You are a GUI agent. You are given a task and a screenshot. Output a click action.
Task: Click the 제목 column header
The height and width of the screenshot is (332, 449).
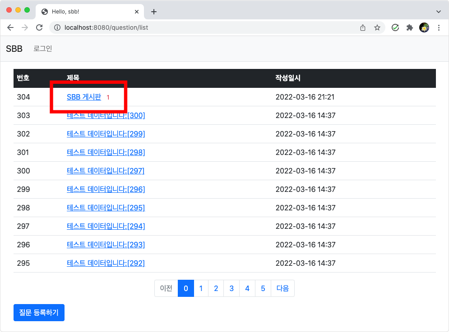[73, 78]
